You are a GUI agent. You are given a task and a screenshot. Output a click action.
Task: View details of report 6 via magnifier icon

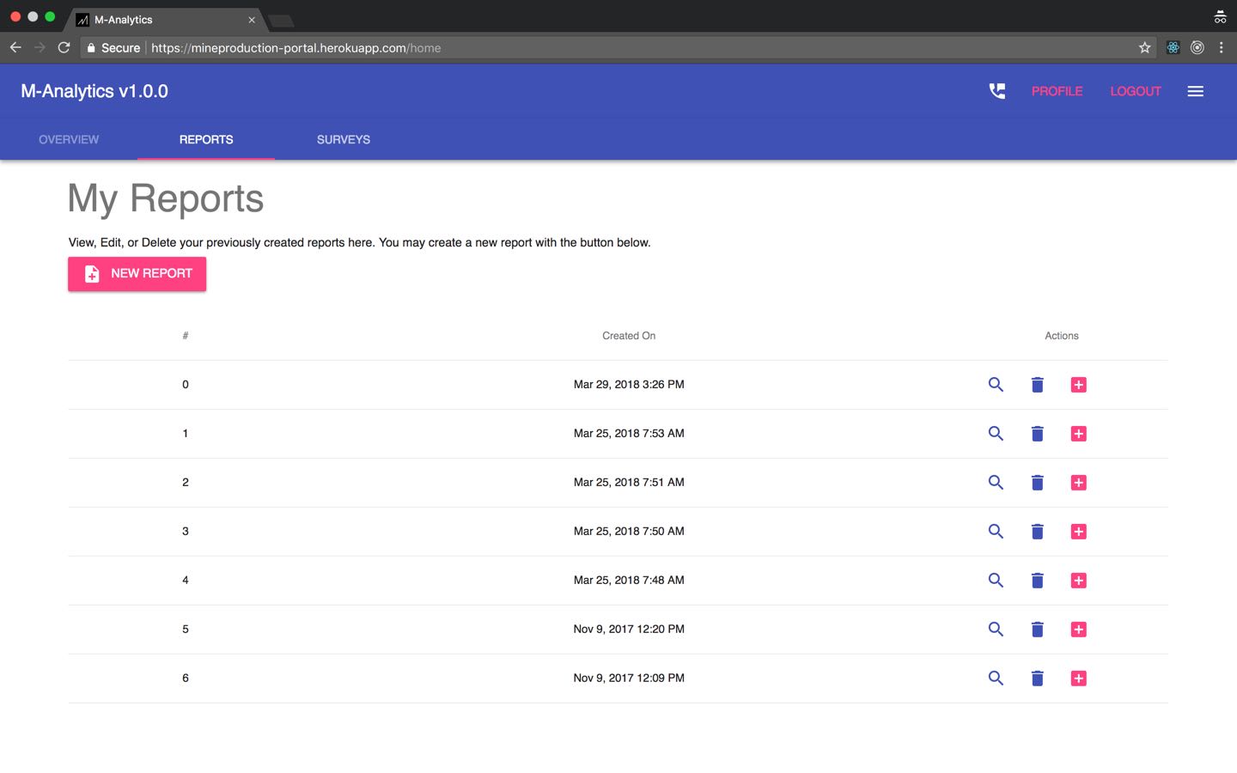996,678
